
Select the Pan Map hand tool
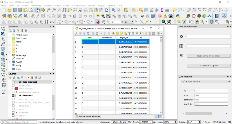click(x=38, y=10)
